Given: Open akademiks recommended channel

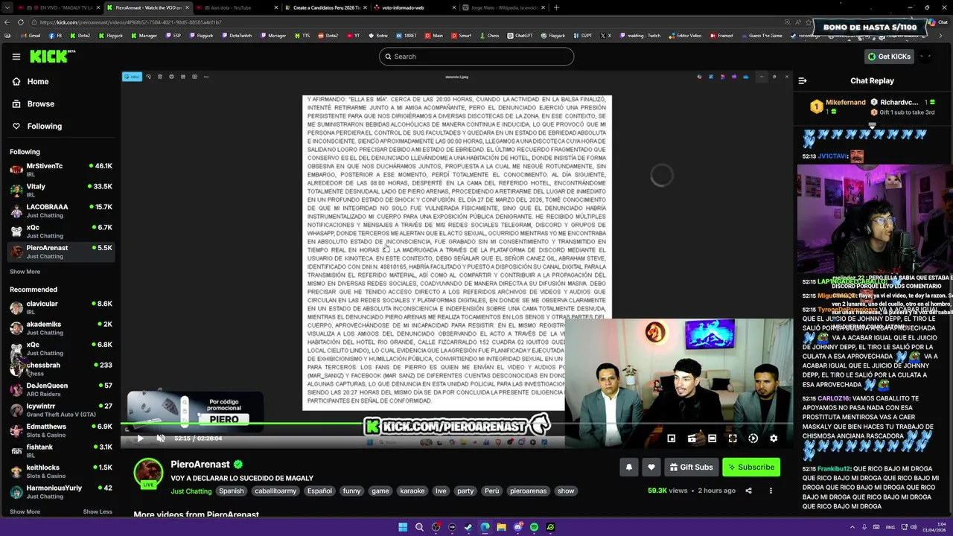Looking at the screenshot, I should [x=61, y=328].
